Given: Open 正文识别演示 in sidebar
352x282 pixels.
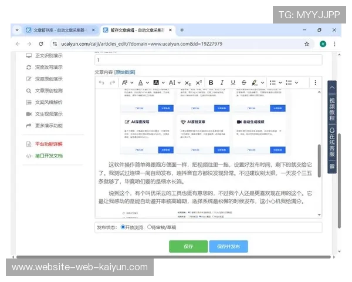Looking at the screenshot, I should pos(49,56).
